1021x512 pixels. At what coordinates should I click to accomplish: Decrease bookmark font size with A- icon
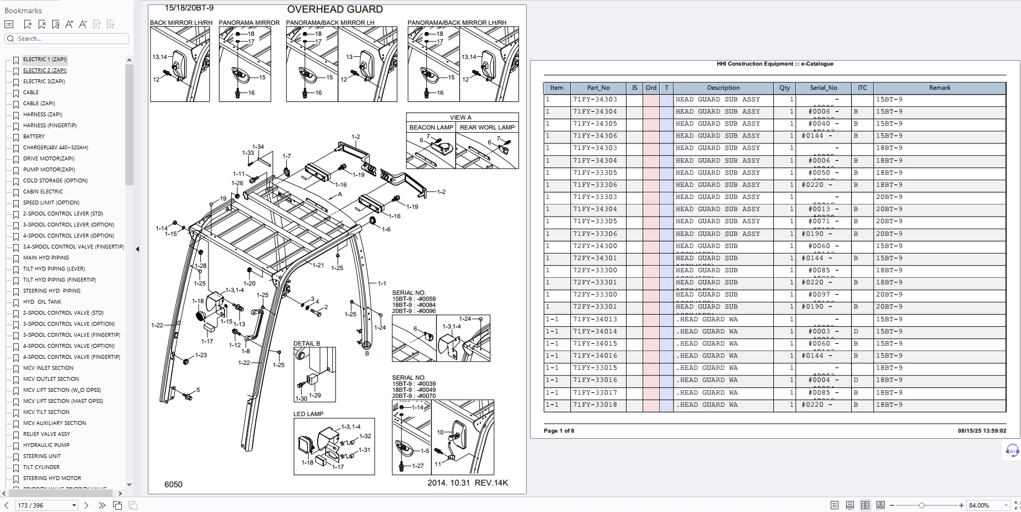(x=83, y=24)
